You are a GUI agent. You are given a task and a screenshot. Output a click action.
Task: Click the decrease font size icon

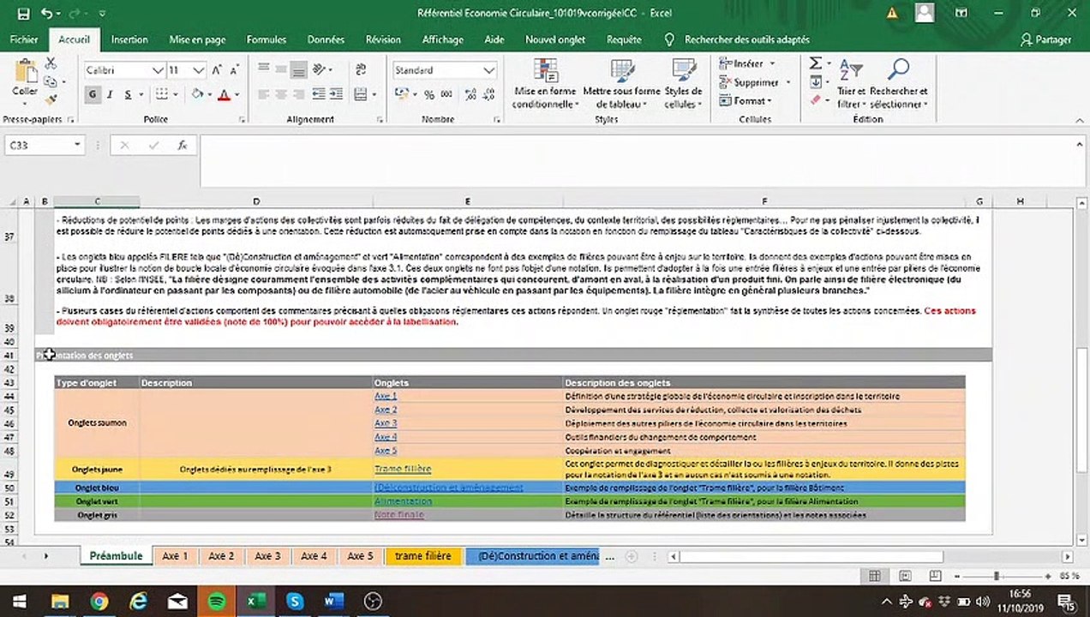click(x=234, y=70)
